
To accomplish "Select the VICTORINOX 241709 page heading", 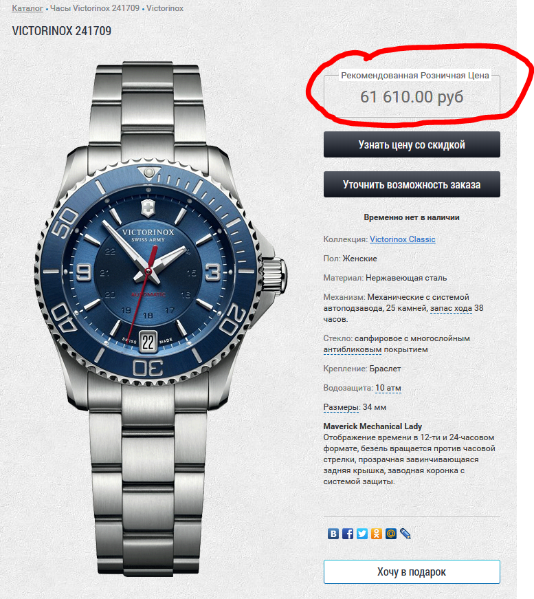I will pyautogui.click(x=62, y=31).
